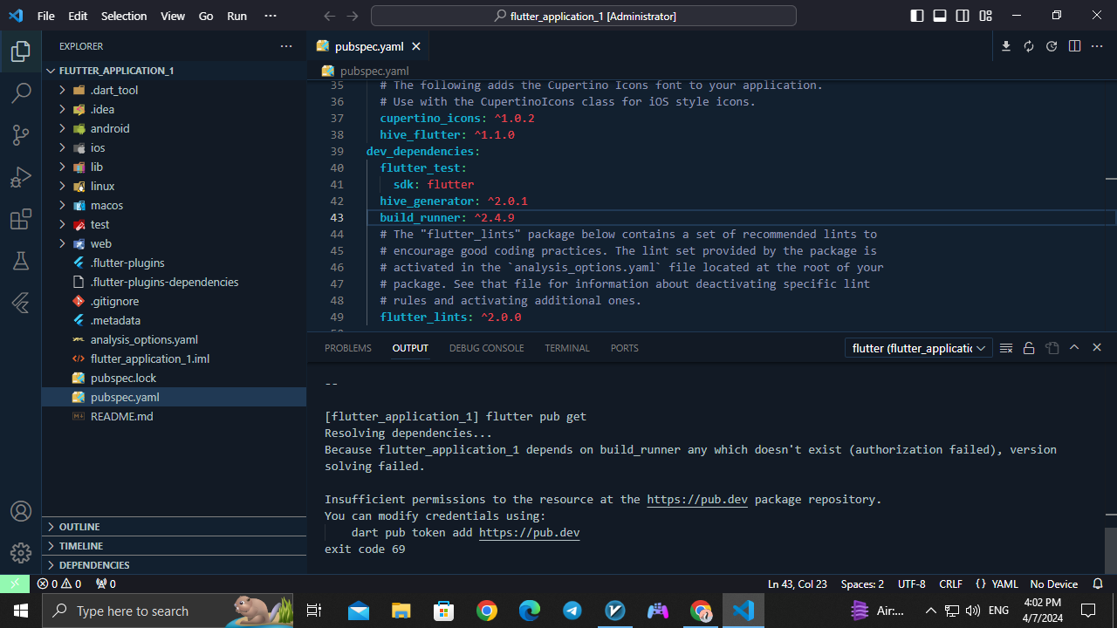Open Customize Layout in title bar
Screen dimensions: 1117x628
tap(985, 16)
